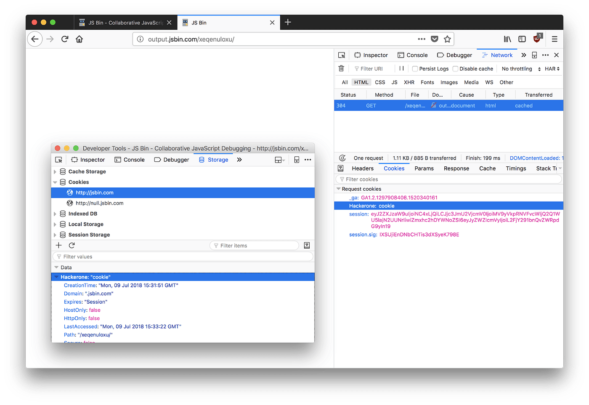Add a new cookie with the plus icon

click(58, 245)
